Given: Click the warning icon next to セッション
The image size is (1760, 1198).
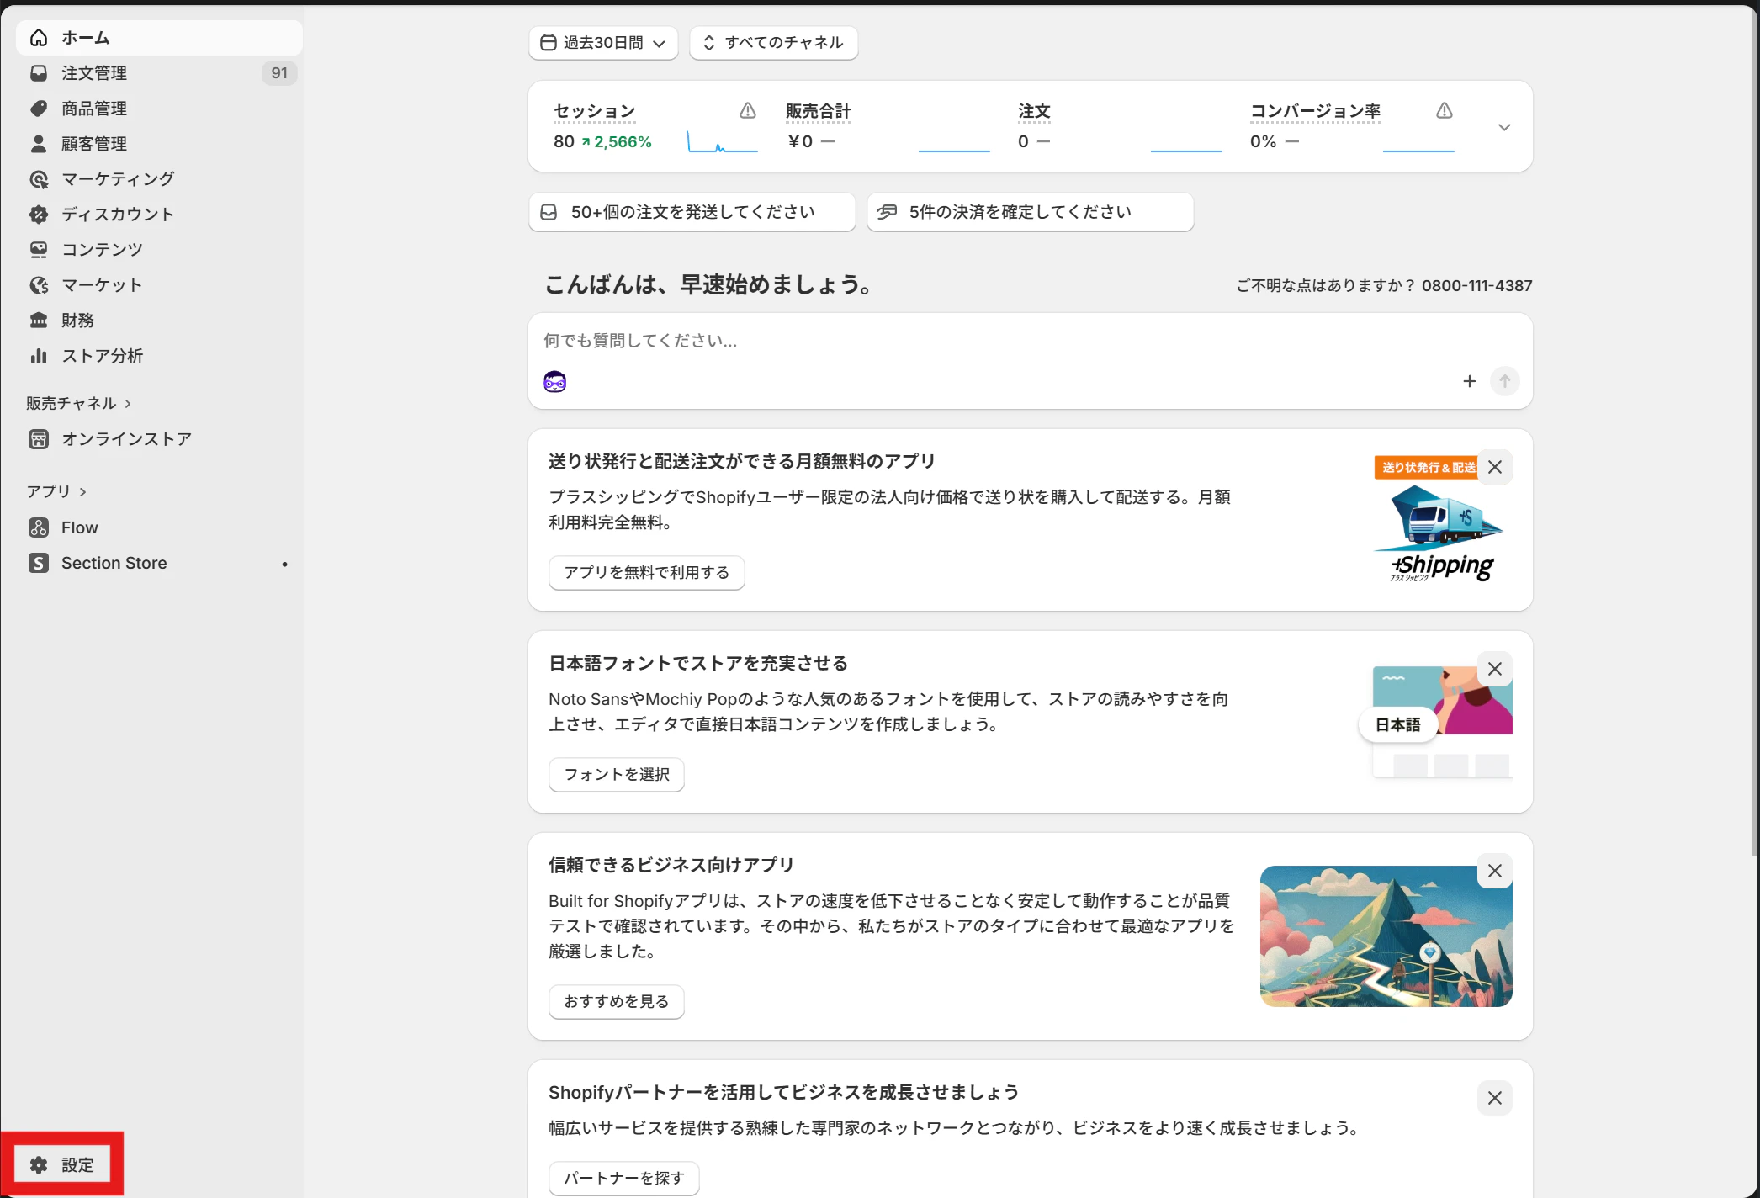Looking at the screenshot, I should click(748, 110).
